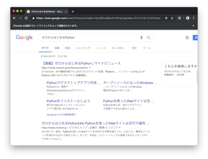Click the book thumbnail in side panel

[x=197, y=77]
